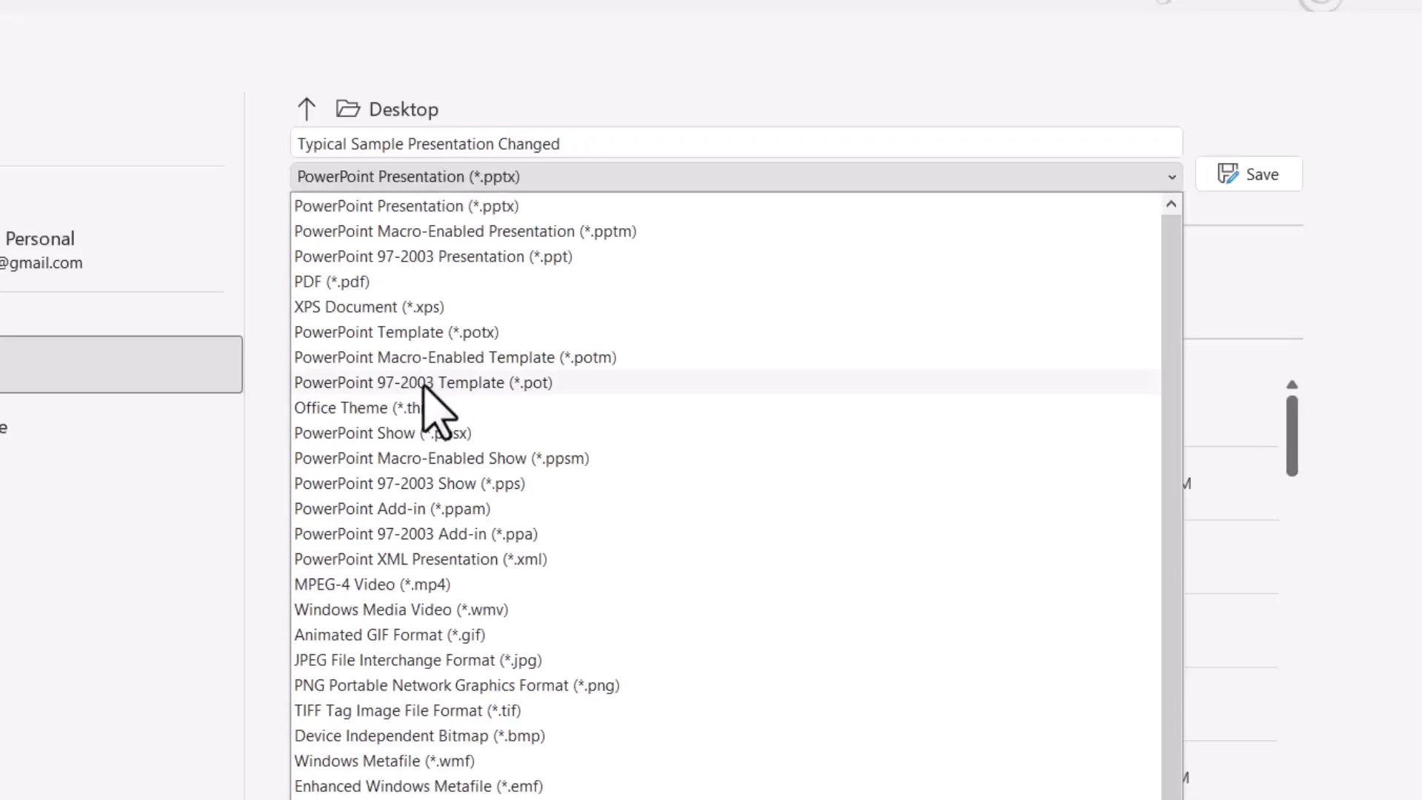The height and width of the screenshot is (800, 1422).
Task: Collapse the file type dropdown box
Action: point(736,176)
